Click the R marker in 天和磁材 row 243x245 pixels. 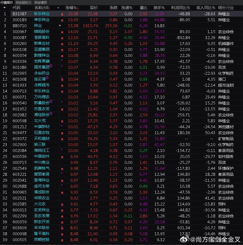click(62, 139)
